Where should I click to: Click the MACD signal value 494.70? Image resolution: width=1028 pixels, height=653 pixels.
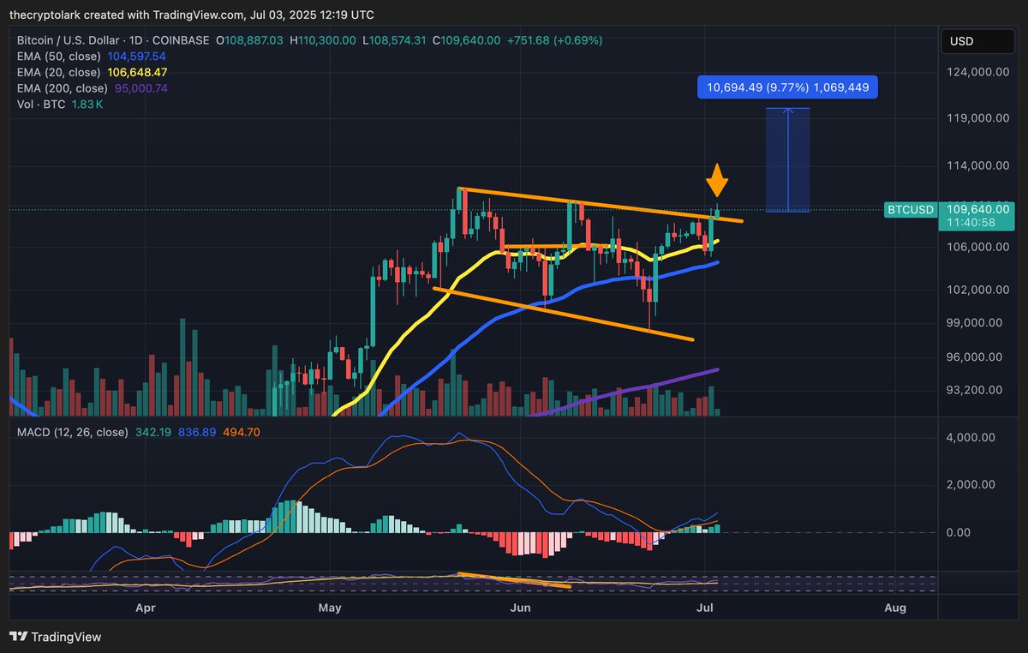tap(242, 432)
